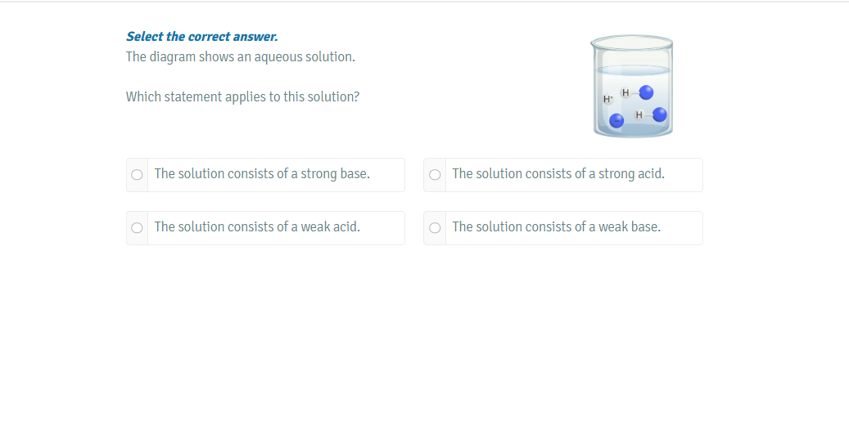
Task: Click the H atom of upper molecule
Action: [x=626, y=92]
